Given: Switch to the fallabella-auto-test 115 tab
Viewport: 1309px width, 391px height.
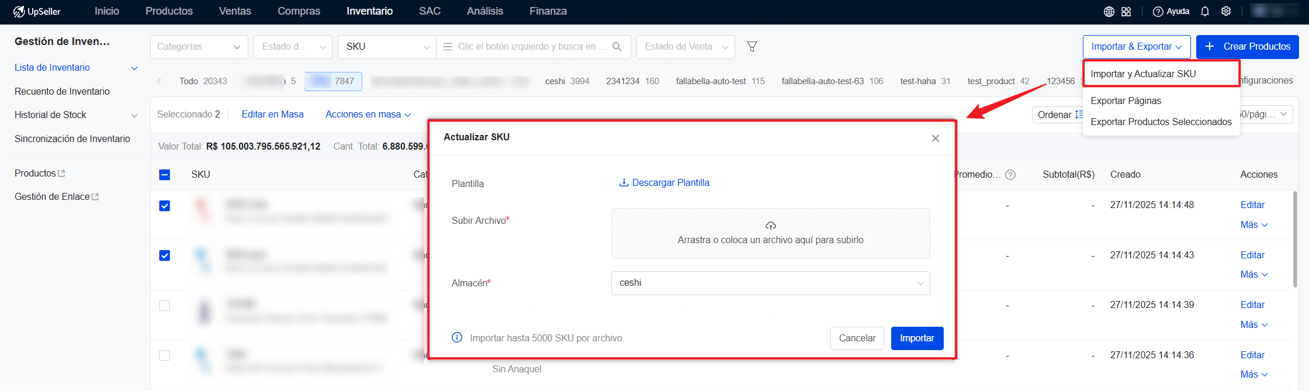Looking at the screenshot, I should click(x=720, y=81).
